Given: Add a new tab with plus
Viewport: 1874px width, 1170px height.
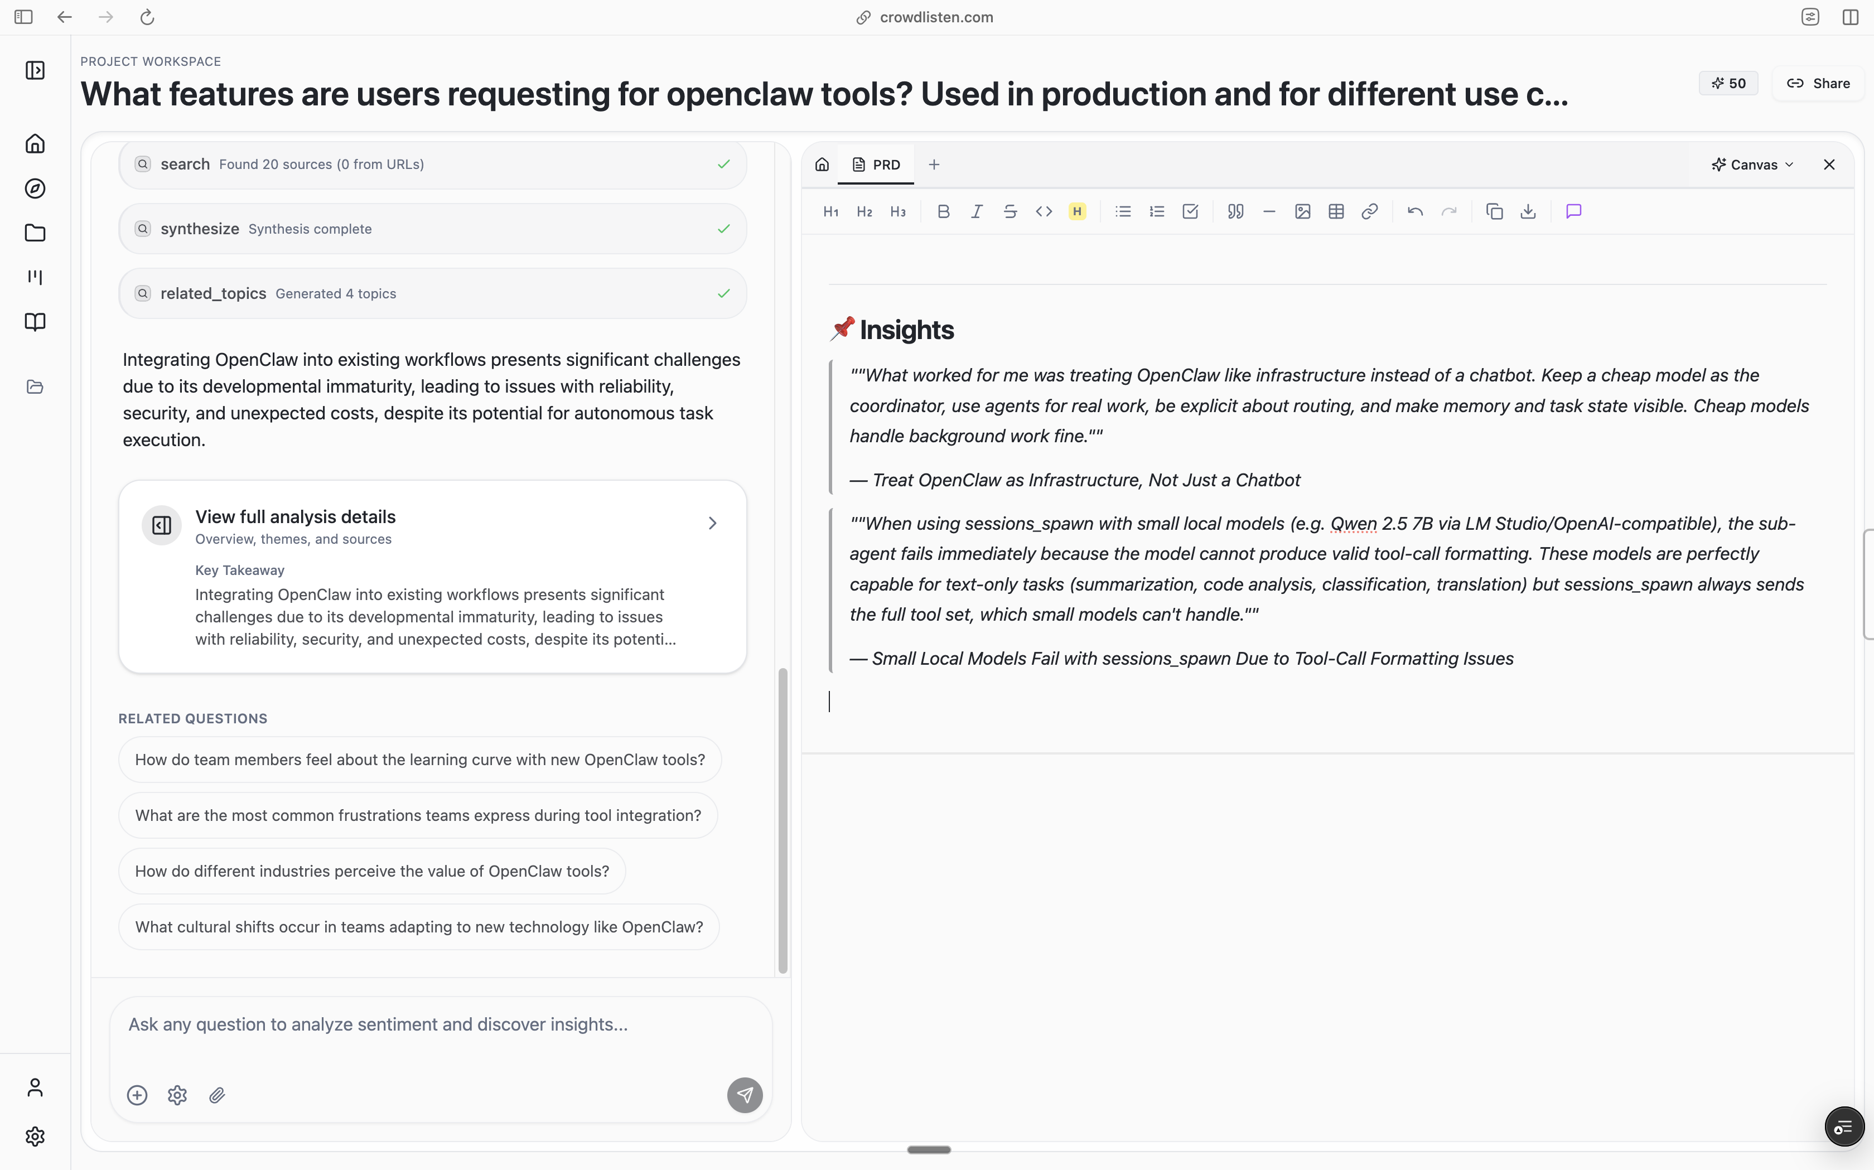Looking at the screenshot, I should [x=934, y=164].
